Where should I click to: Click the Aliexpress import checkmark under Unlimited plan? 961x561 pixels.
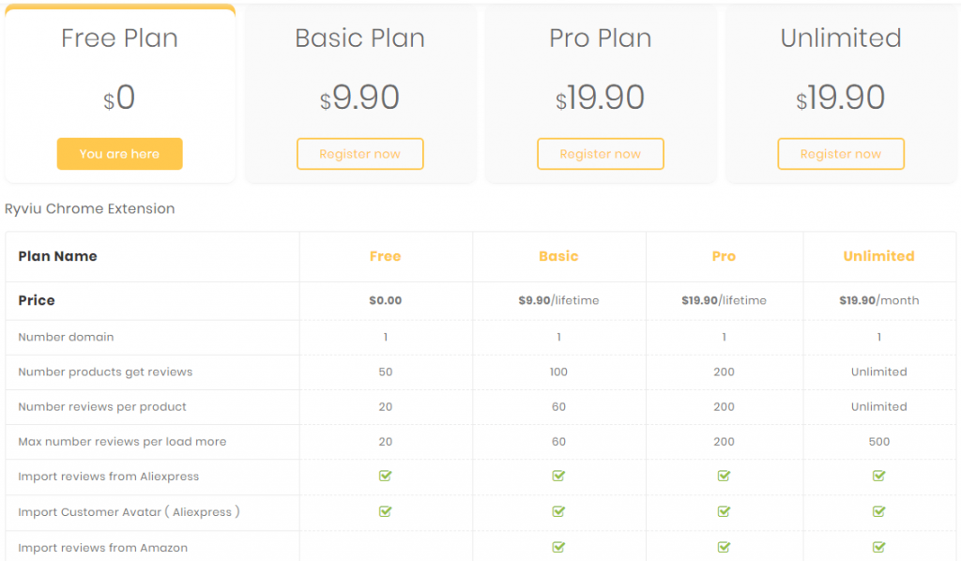click(x=878, y=477)
